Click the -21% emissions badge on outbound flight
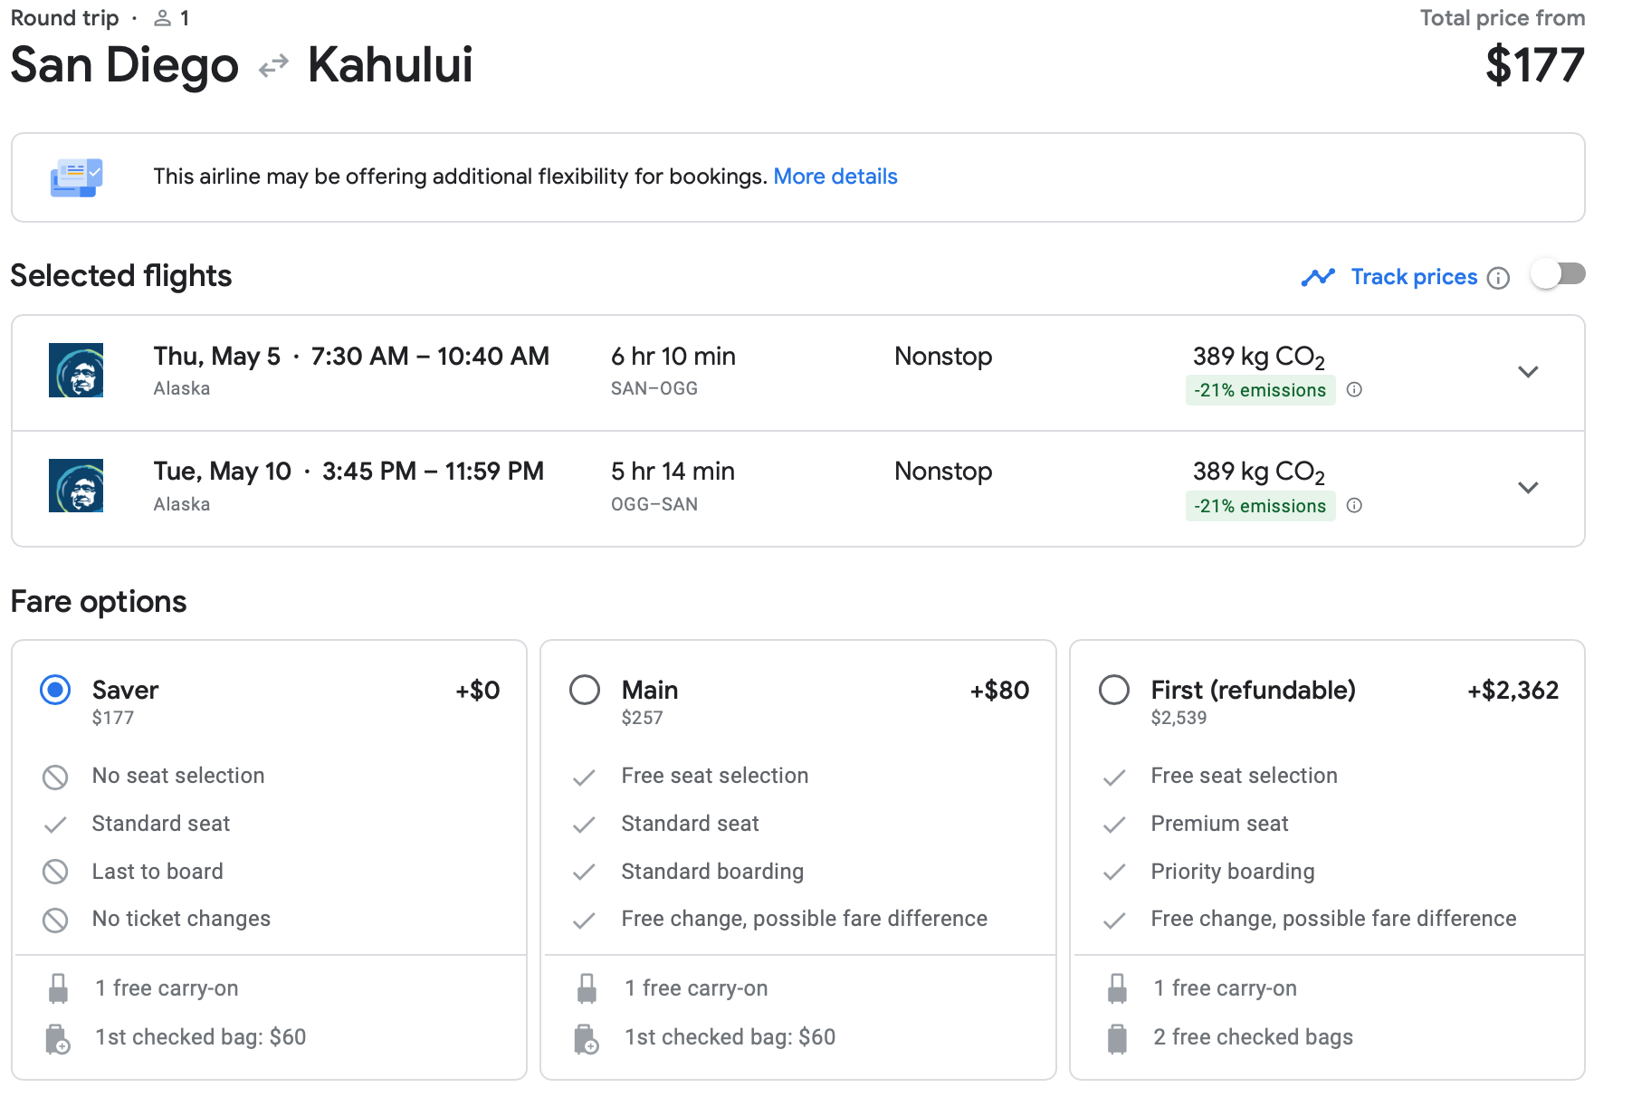The height and width of the screenshot is (1097, 1651). pyautogui.click(x=1259, y=390)
